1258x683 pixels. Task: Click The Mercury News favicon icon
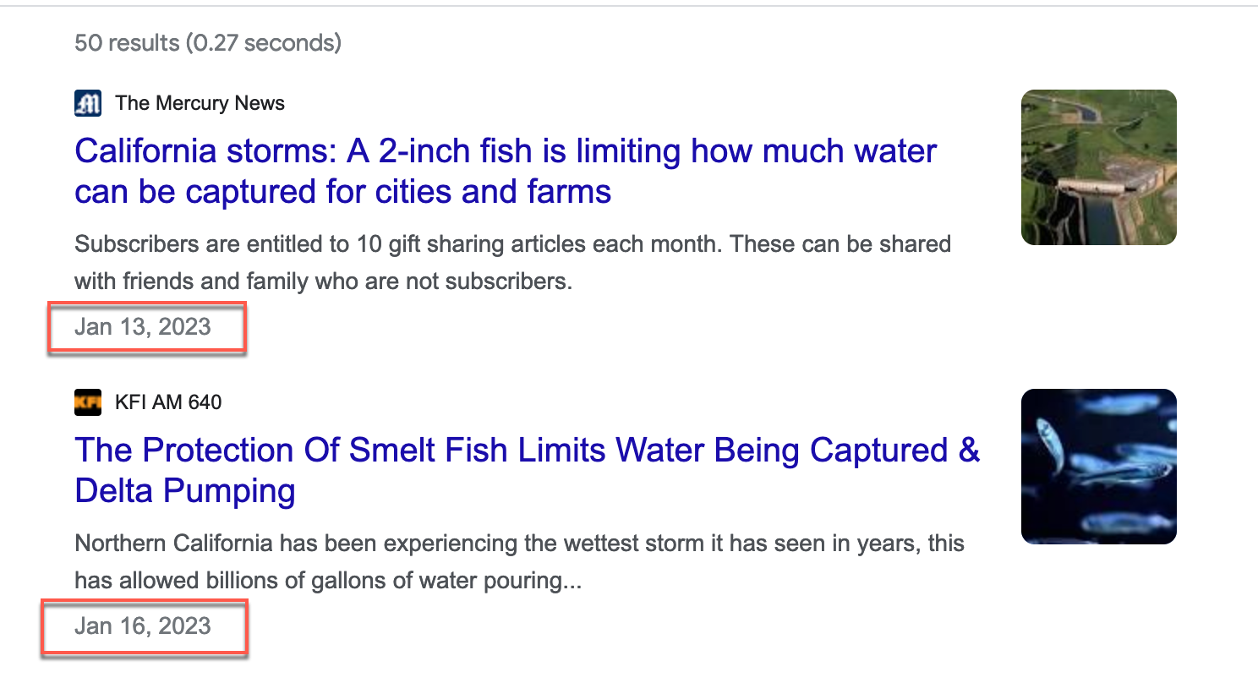click(88, 103)
